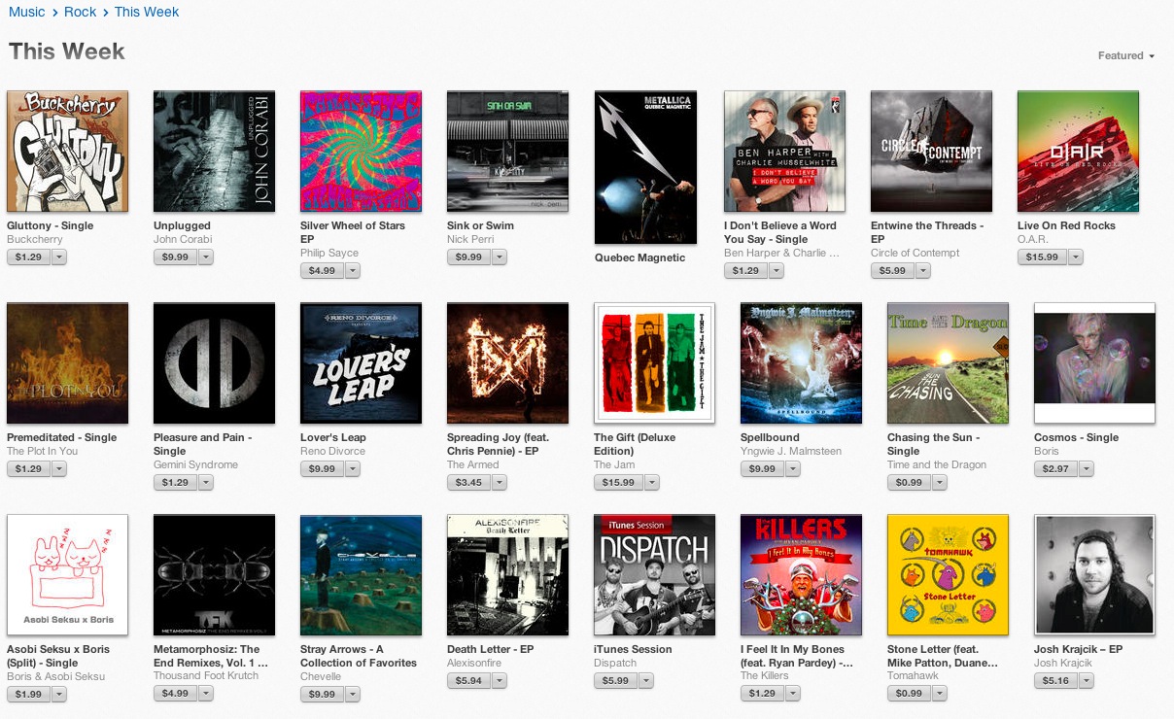Expand the Featured sort dropdown
This screenshot has height=719, width=1174.
(x=1126, y=55)
